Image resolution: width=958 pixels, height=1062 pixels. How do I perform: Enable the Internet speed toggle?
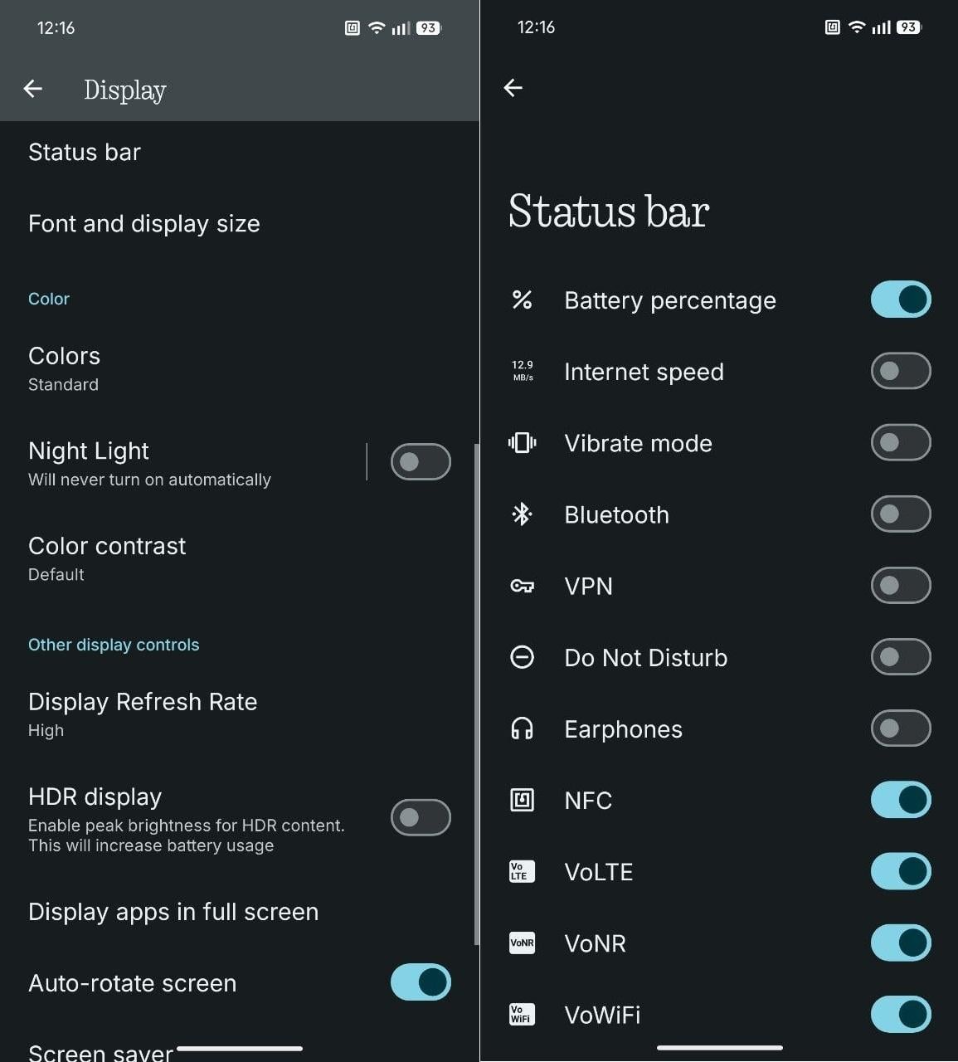901,371
